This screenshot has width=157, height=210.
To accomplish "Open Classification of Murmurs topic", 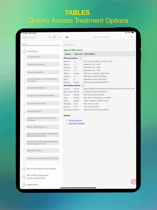I will [x=43, y=64].
